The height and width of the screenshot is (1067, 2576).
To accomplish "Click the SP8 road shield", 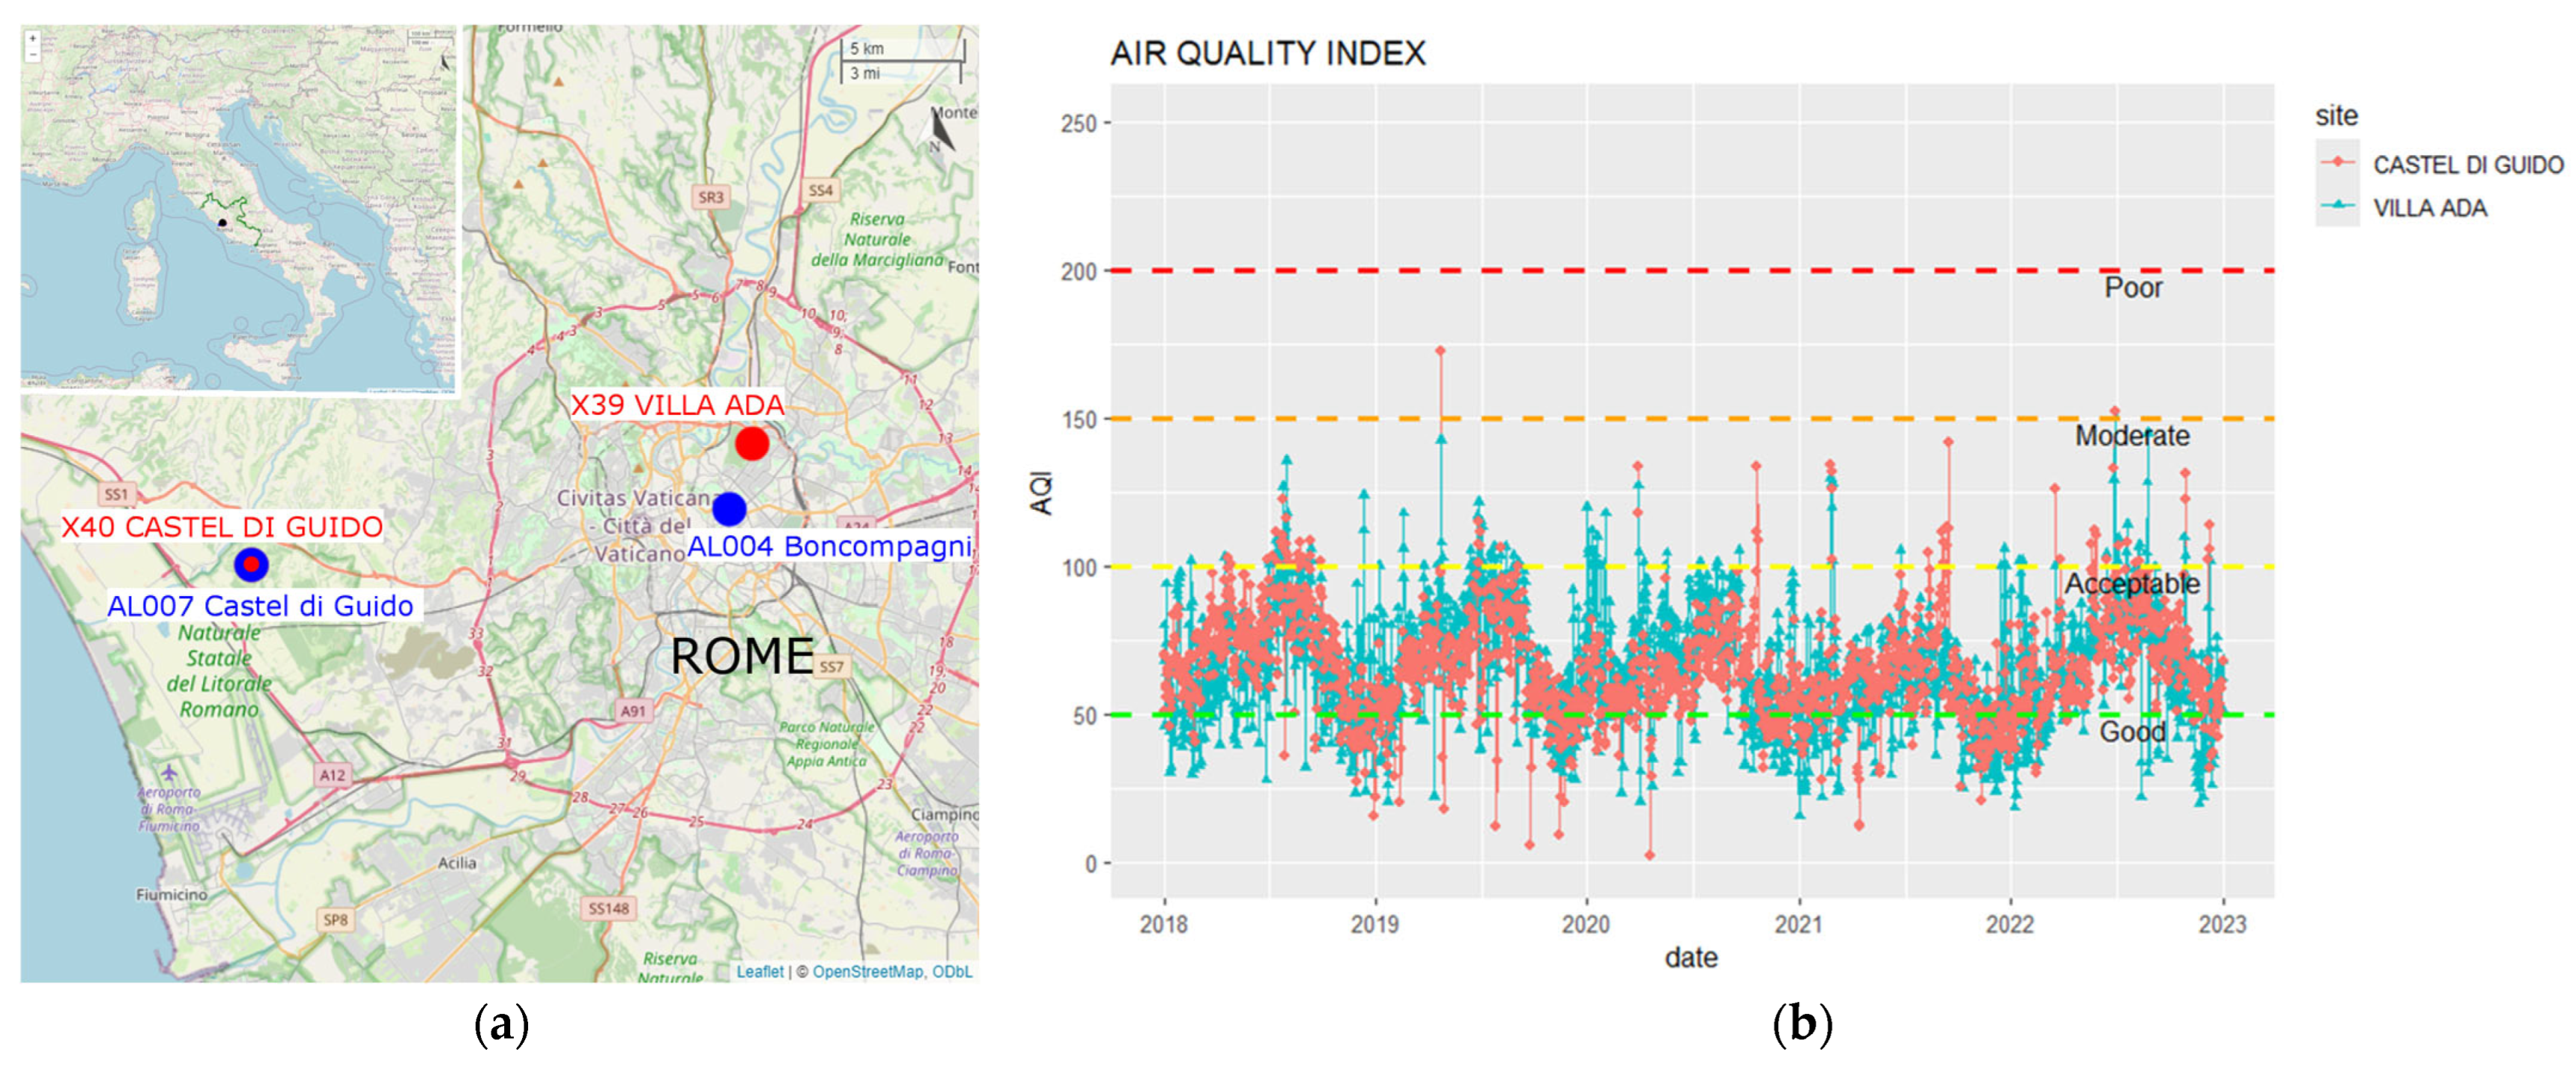I will click(x=336, y=919).
